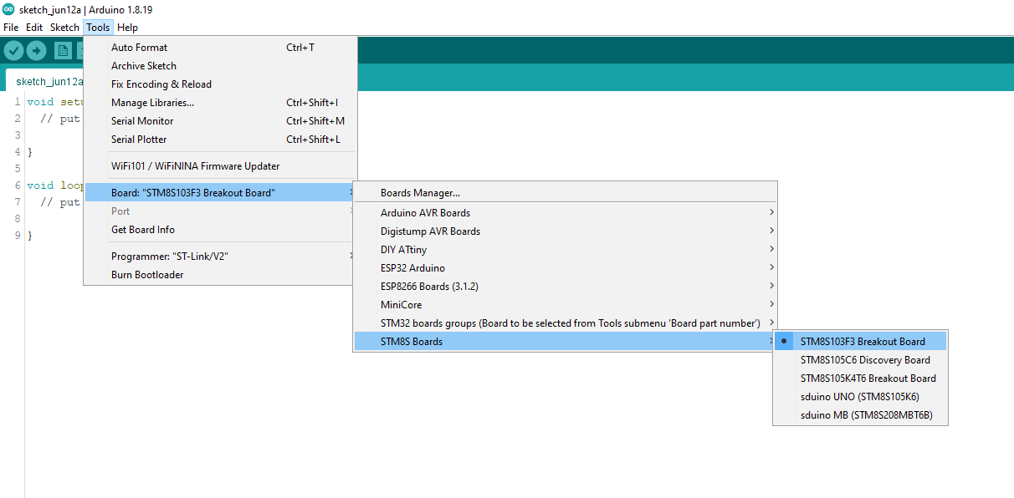
Task: Click the Arduino logo in title bar
Action: [x=8, y=10]
